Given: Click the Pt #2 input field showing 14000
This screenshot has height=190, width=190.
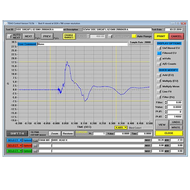Looking at the screenshot, I should [174, 117].
